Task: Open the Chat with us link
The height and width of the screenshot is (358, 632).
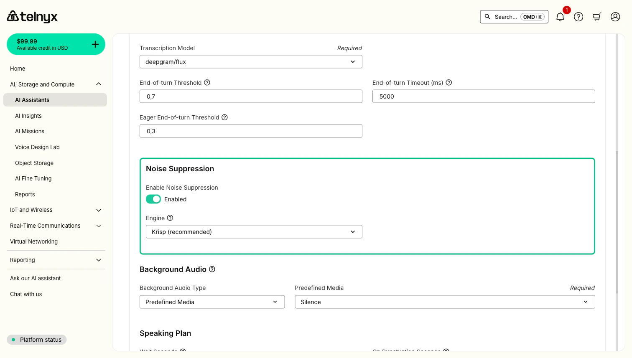Action: (x=26, y=294)
